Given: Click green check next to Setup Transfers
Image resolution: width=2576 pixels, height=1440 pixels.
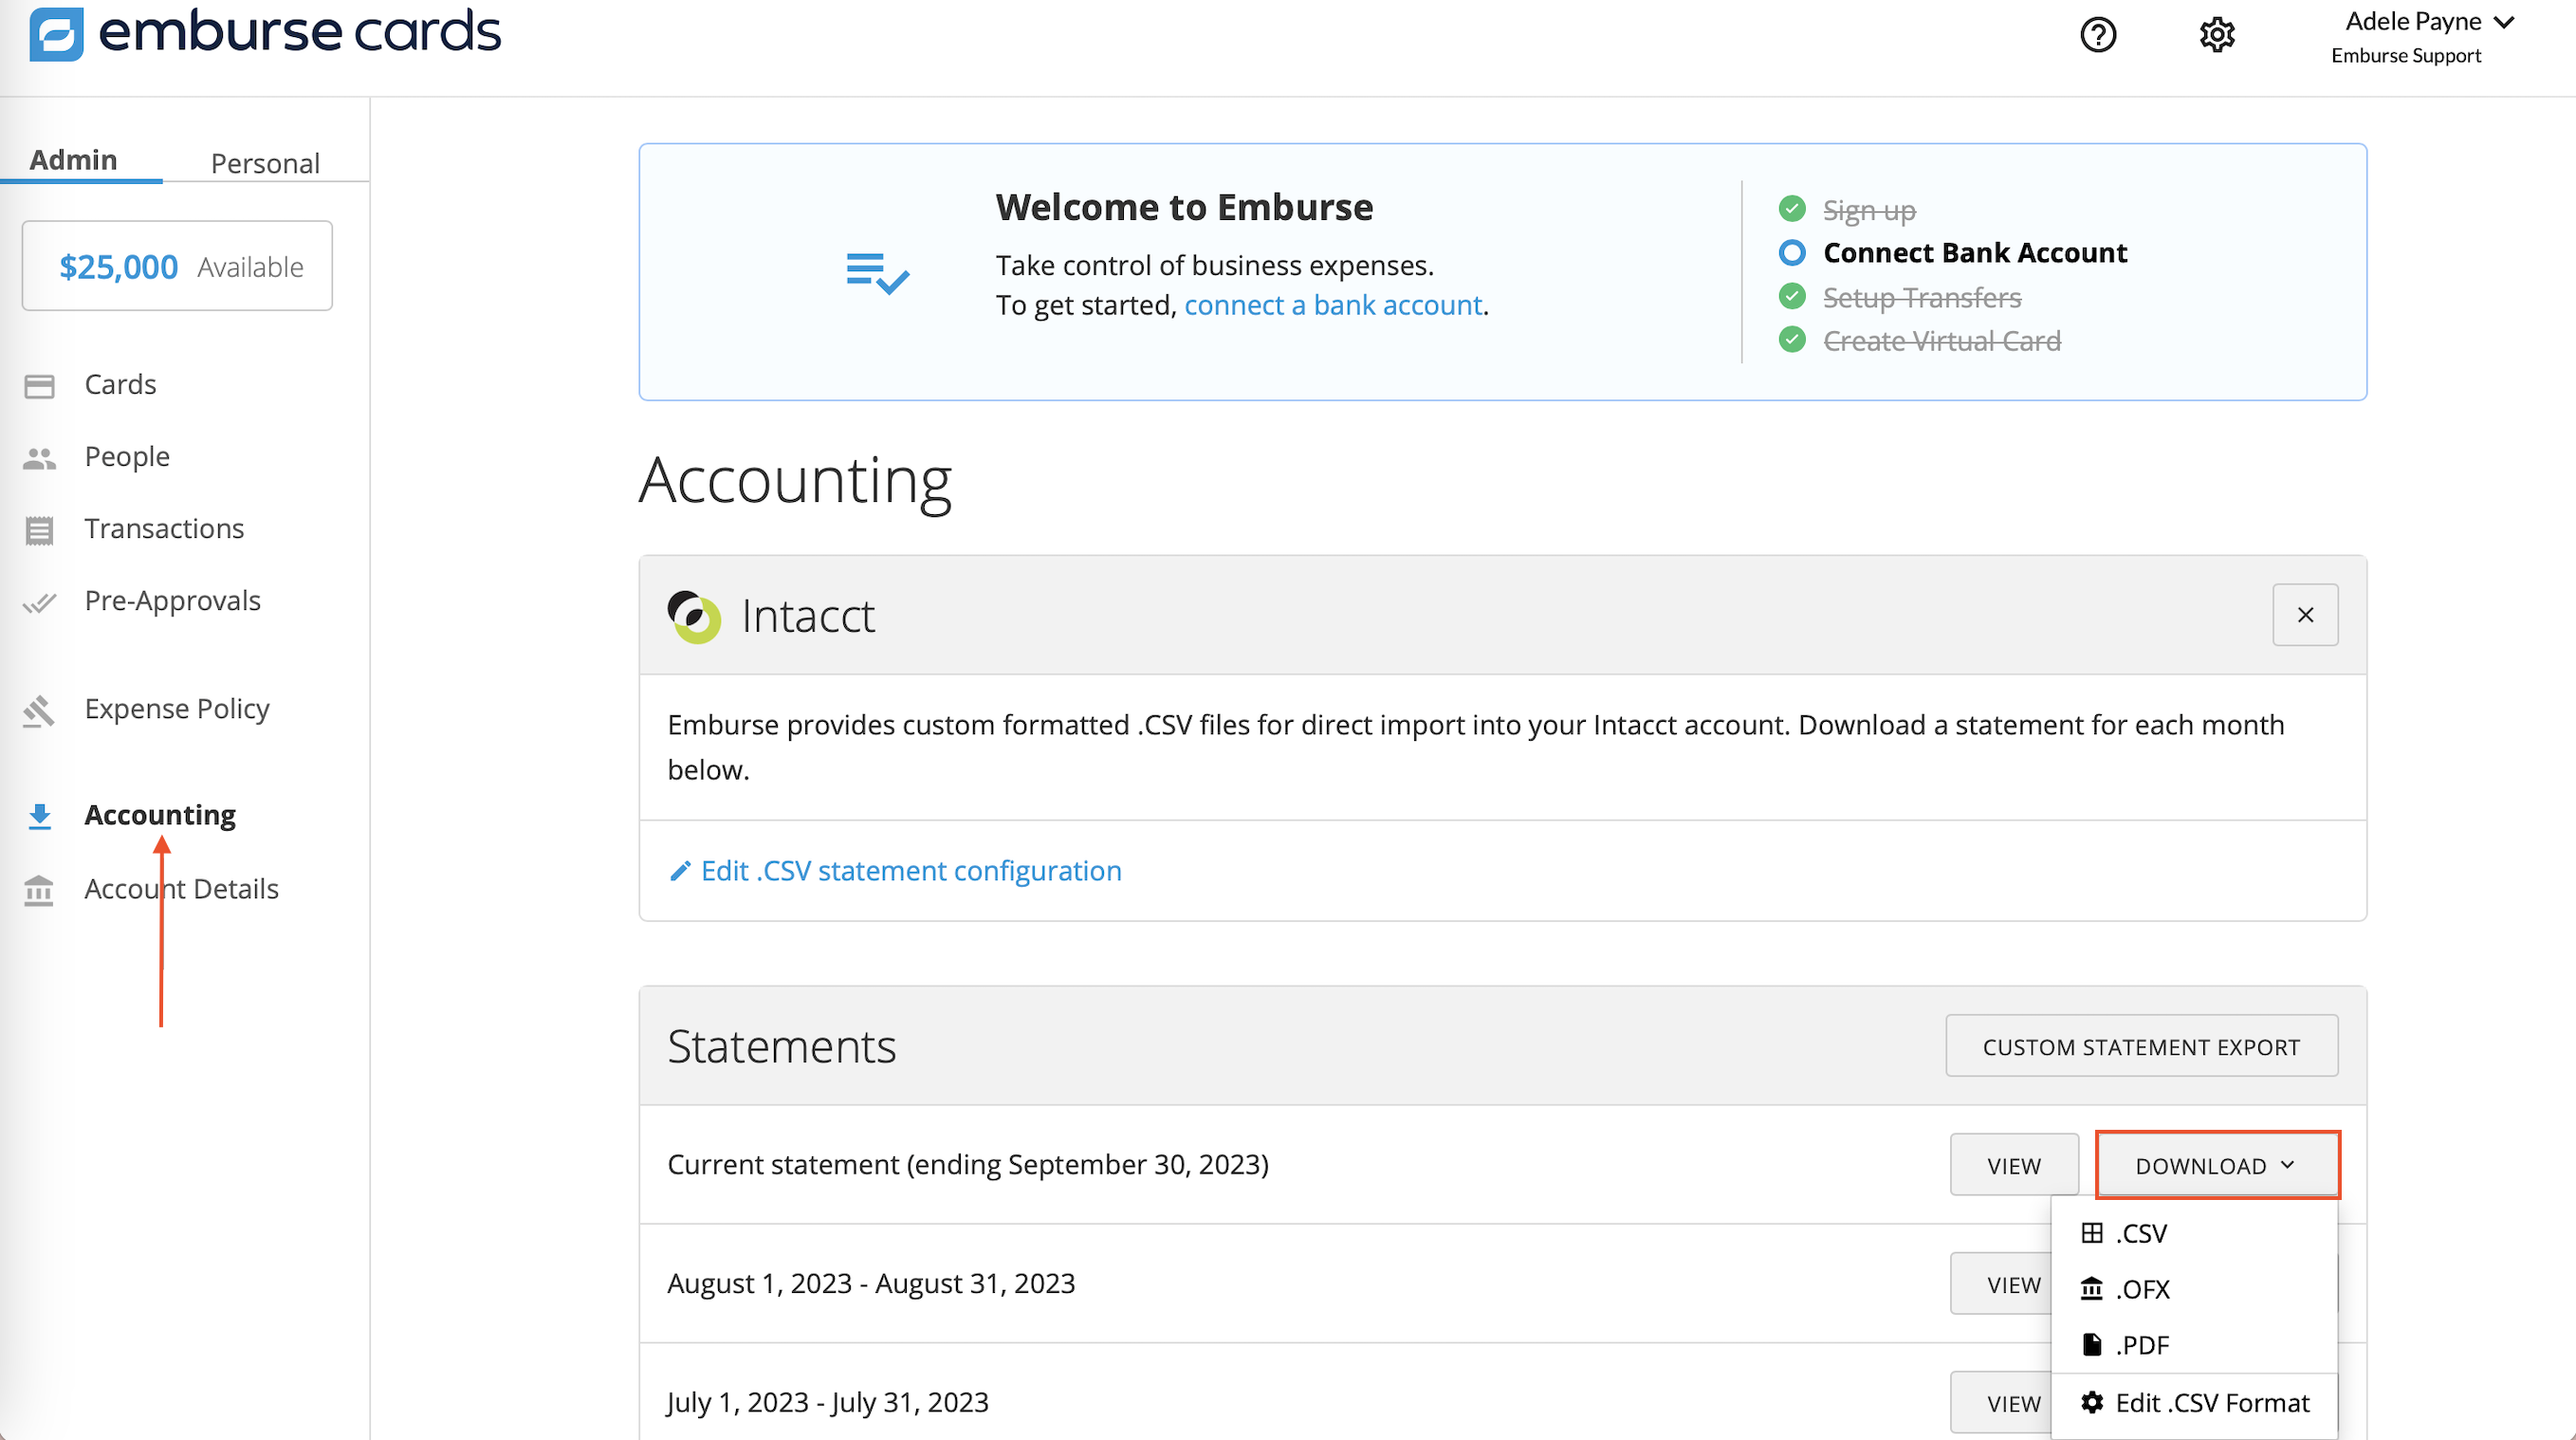Looking at the screenshot, I should coord(1792,297).
